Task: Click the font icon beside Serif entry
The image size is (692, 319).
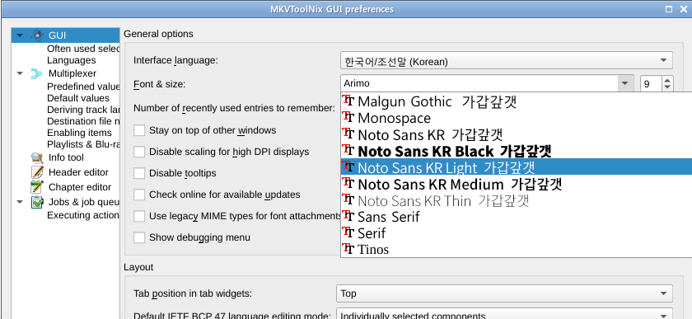Action: 348,232
